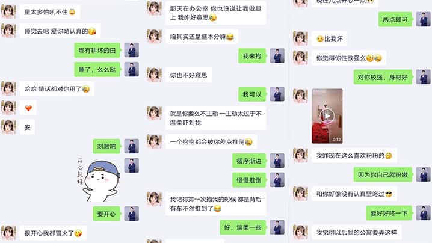Select the green bubble '因为你自己就粉嫩'
This screenshot has width=432, height=243.
coord(383,174)
